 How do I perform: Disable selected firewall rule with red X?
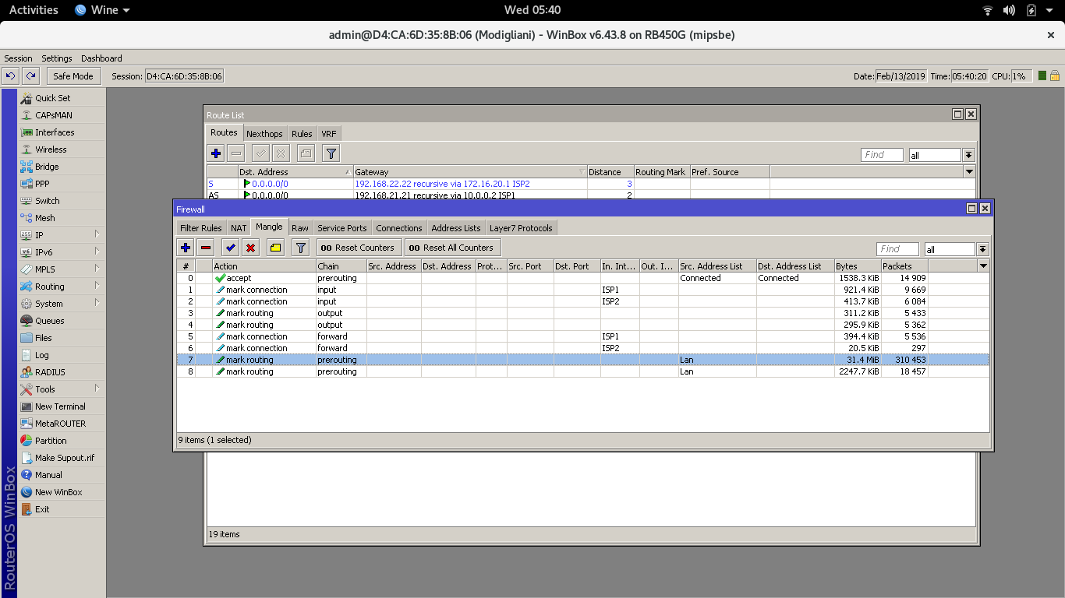tap(250, 248)
